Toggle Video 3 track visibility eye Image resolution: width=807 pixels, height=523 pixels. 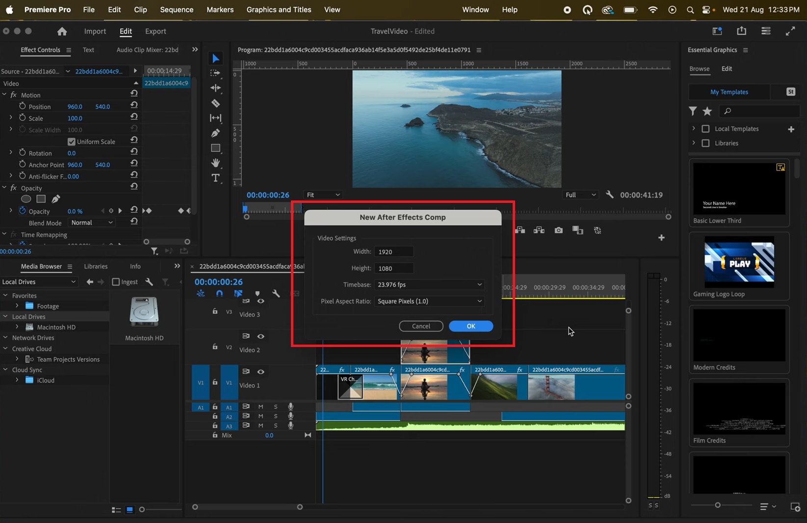coord(260,301)
